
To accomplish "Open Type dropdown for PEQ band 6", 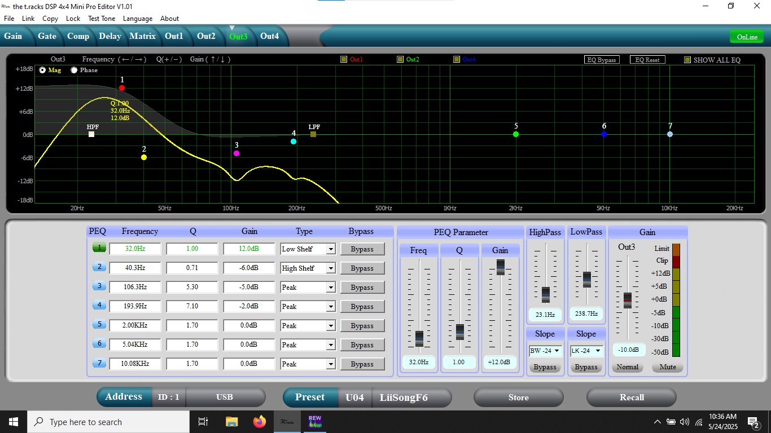I will click(331, 345).
